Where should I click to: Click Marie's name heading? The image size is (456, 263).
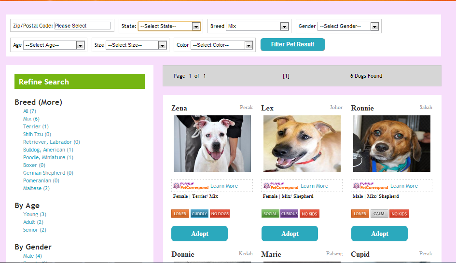coord(271,254)
